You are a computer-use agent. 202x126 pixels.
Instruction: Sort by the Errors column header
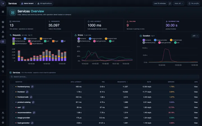tap(171, 82)
